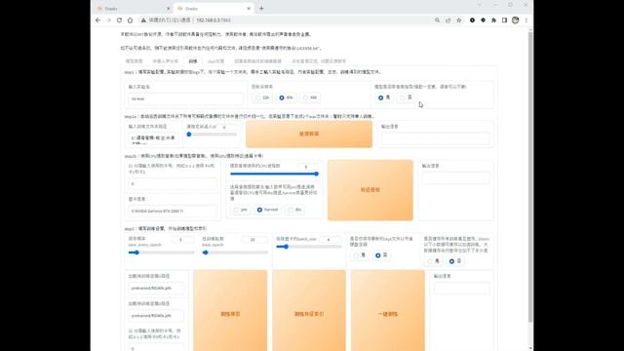Open the ckpt处理 tab
Screen dimensions: 624x351
pos(216,61)
